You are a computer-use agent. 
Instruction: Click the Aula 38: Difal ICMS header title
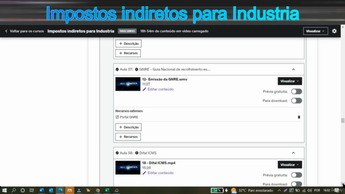point(148,153)
